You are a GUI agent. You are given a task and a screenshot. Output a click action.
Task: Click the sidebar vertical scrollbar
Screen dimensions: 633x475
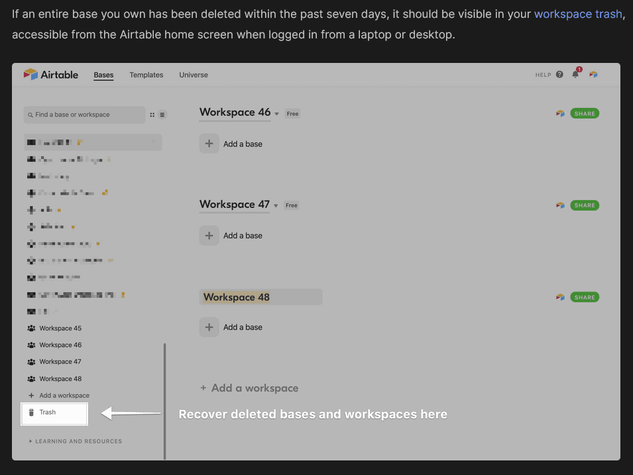164,401
